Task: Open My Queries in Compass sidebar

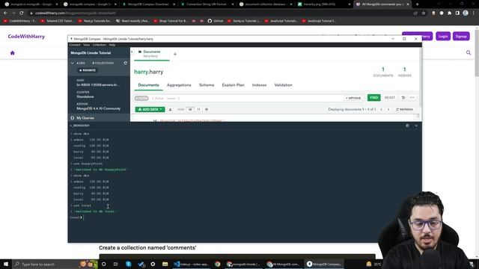Action: [x=85, y=118]
